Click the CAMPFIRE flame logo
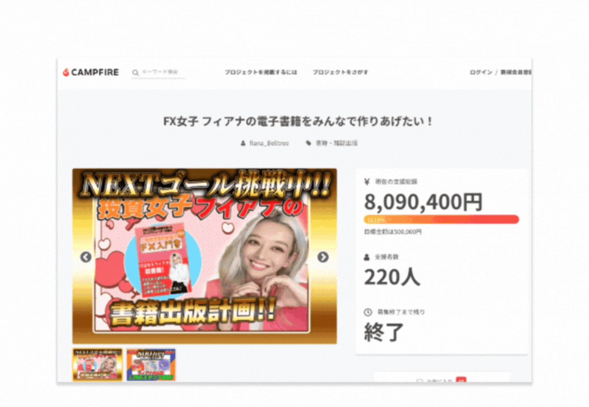Image resolution: width=589 pixels, height=407 pixels. click(x=91, y=72)
